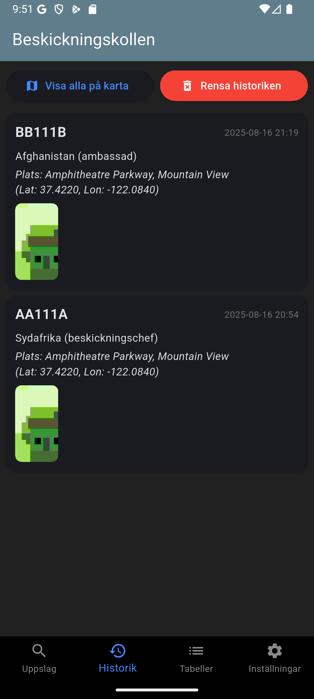The width and height of the screenshot is (314, 699).
Task: Open the Uppslag search icon
Action: pyautogui.click(x=39, y=651)
